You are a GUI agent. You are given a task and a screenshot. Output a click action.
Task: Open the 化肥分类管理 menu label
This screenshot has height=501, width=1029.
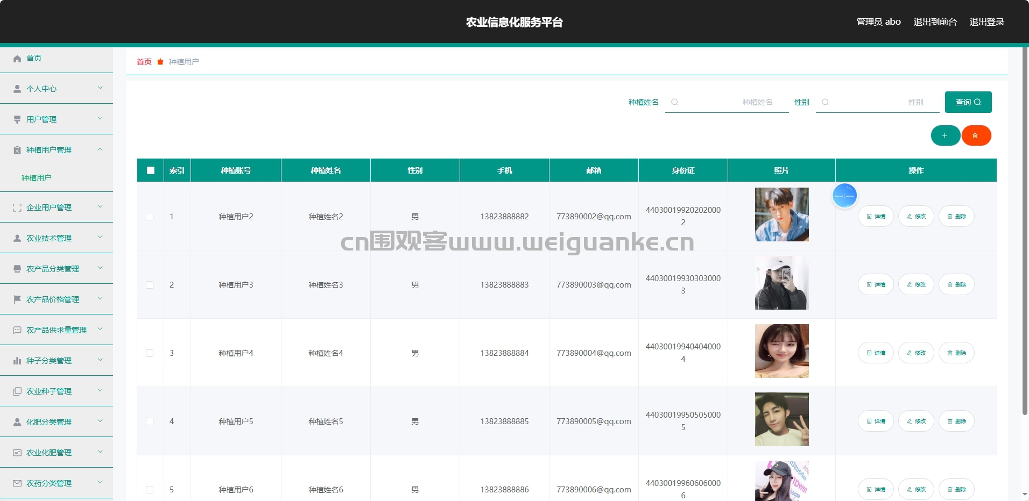pos(49,422)
